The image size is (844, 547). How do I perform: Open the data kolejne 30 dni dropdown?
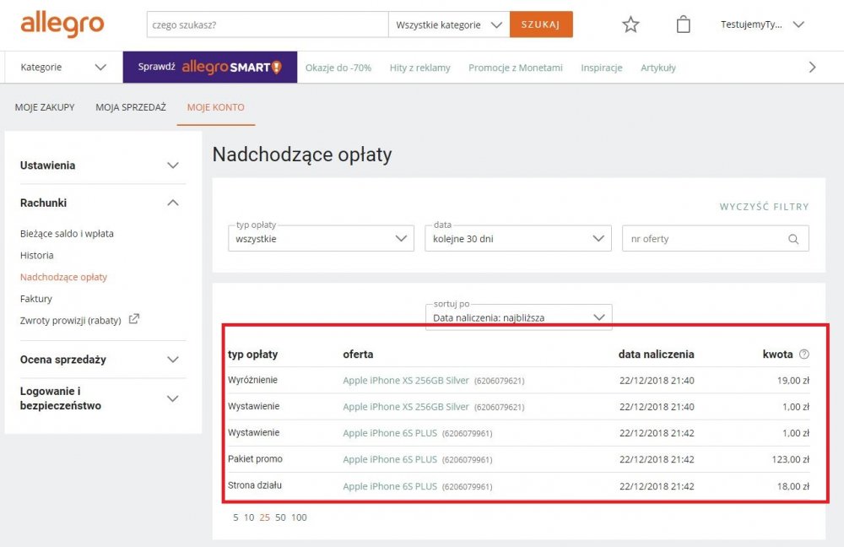(x=518, y=239)
